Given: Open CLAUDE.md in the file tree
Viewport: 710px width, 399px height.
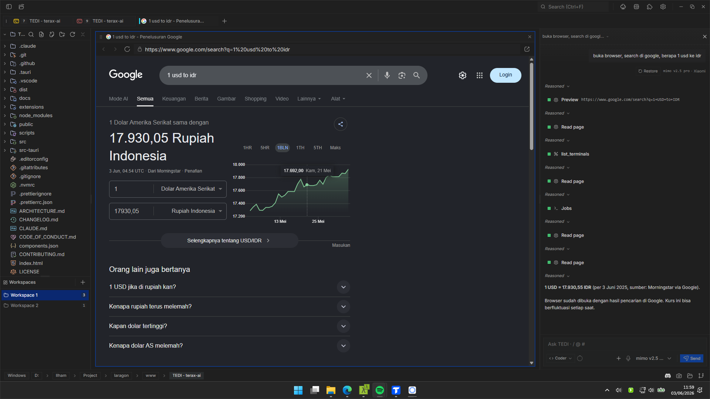Looking at the screenshot, I should click(33, 228).
